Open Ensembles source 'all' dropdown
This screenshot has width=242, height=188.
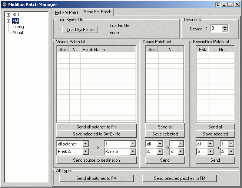pyautogui.click(x=210, y=144)
